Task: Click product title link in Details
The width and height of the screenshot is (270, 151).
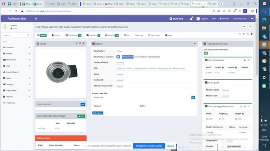Action: point(151,68)
